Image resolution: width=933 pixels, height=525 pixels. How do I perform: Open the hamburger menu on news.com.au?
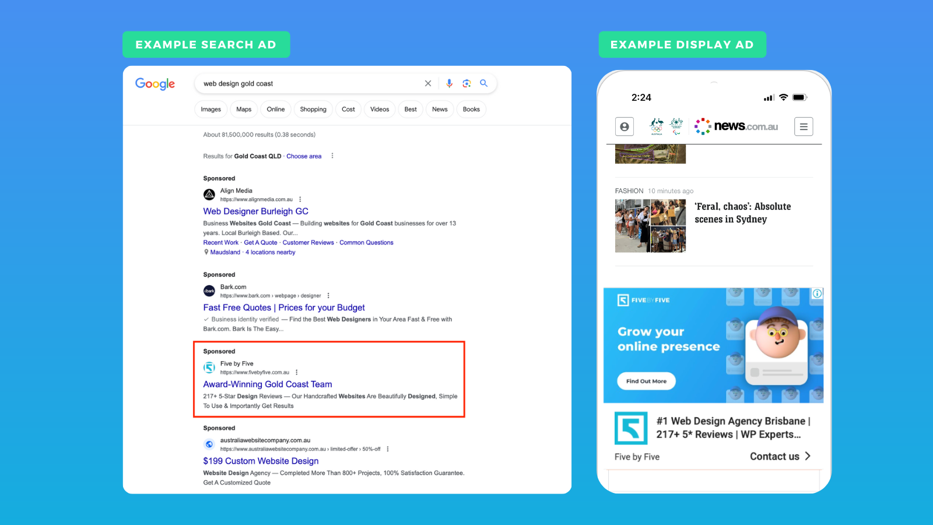pyautogui.click(x=804, y=127)
